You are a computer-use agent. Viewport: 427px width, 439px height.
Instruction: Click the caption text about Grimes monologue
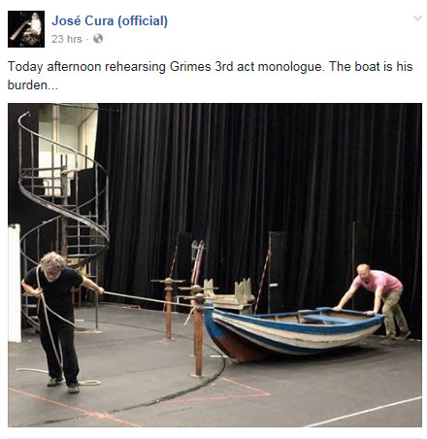click(x=210, y=76)
